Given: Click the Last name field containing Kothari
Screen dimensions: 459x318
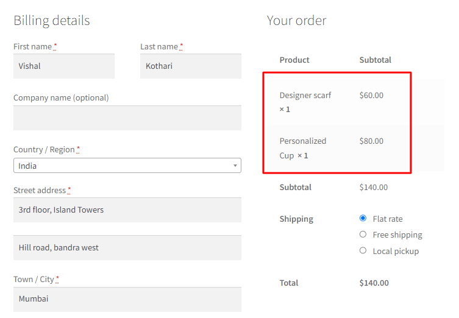Looking at the screenshot, I should [x=191, y=66].
